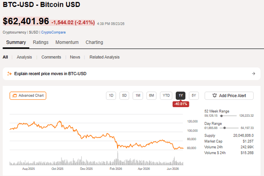The image size is (264, 176).
Task: Open the CryptoCompare link
Action: (53, 32)
